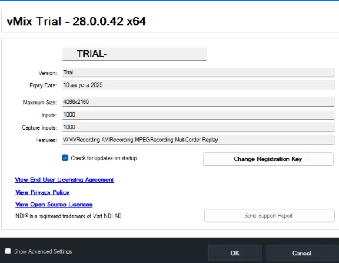Click the Version field showing Trial
This screenshot has width=339, height=263.
198,73
